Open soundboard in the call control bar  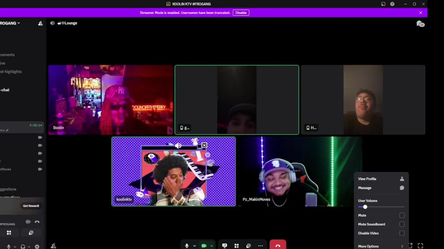[248, 246]
